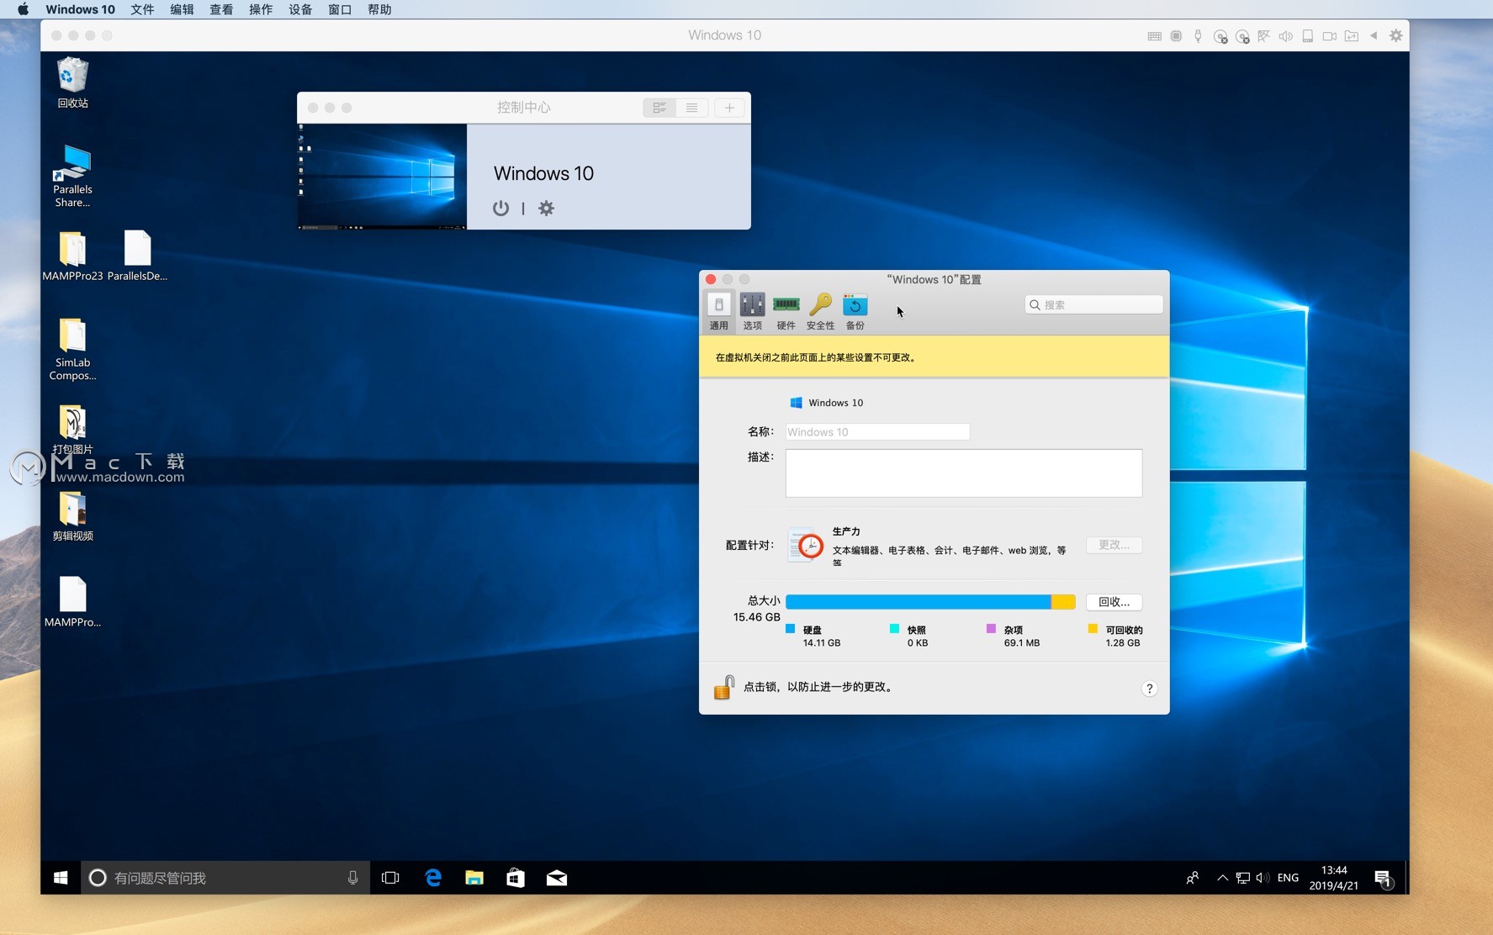The width and height of the screenshot is (1493, 935).
Task: Open the 编辑 menu
Action: [182, 9]
